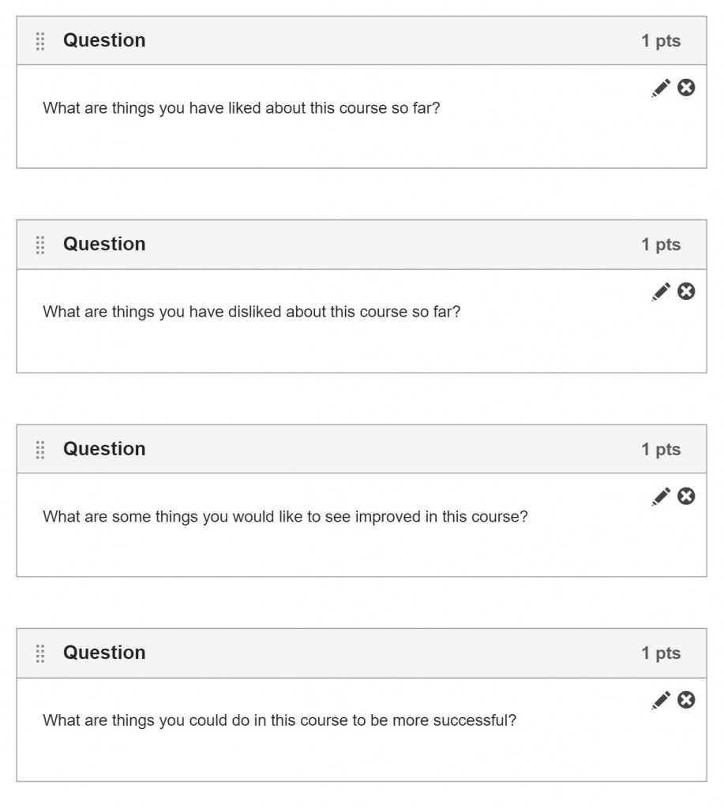Screen dimensions: 724x808
Task: Edit the 'like to see improved' question
Action: tap(661, 496)
